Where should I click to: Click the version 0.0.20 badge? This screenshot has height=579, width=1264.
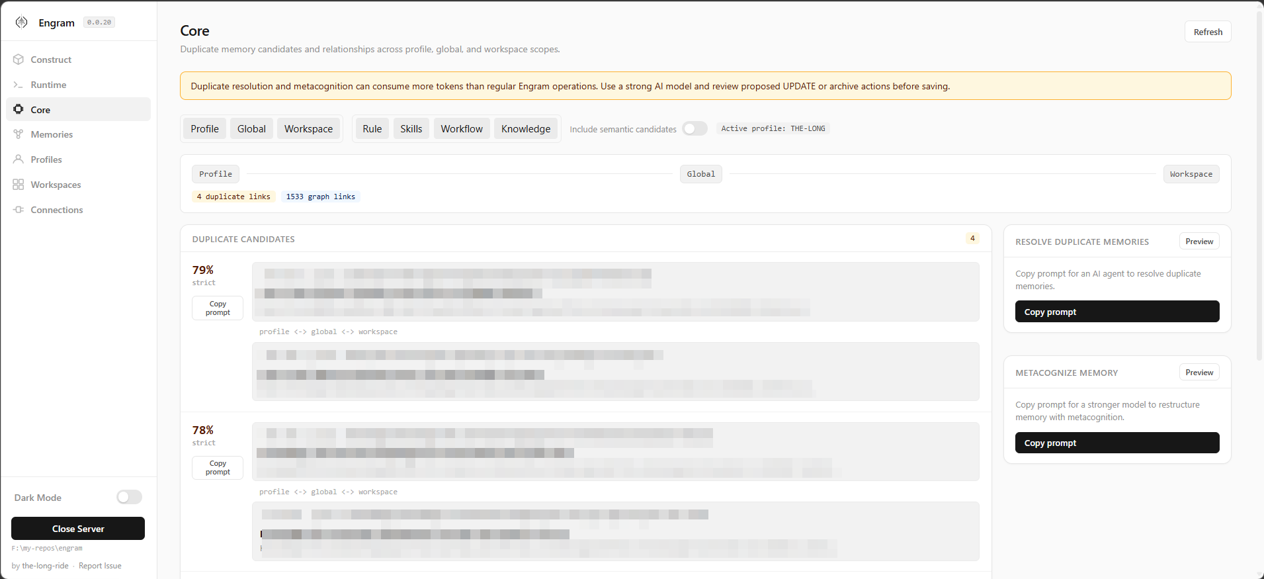(99, 22)
